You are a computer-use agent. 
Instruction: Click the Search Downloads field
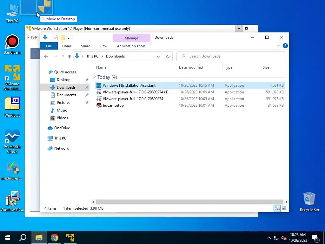tap(231, 56)
